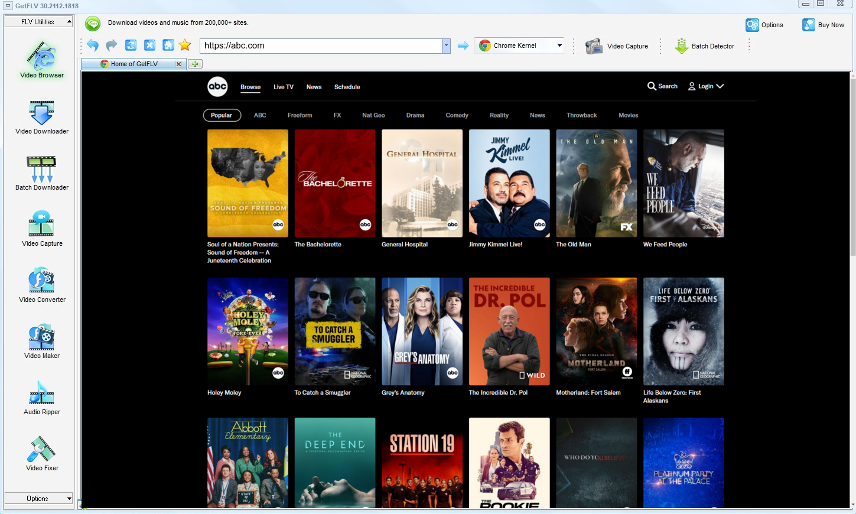Open the Jimmy Kimmel Live! show poster
856x514 pixels.
(x=509, y=183)
